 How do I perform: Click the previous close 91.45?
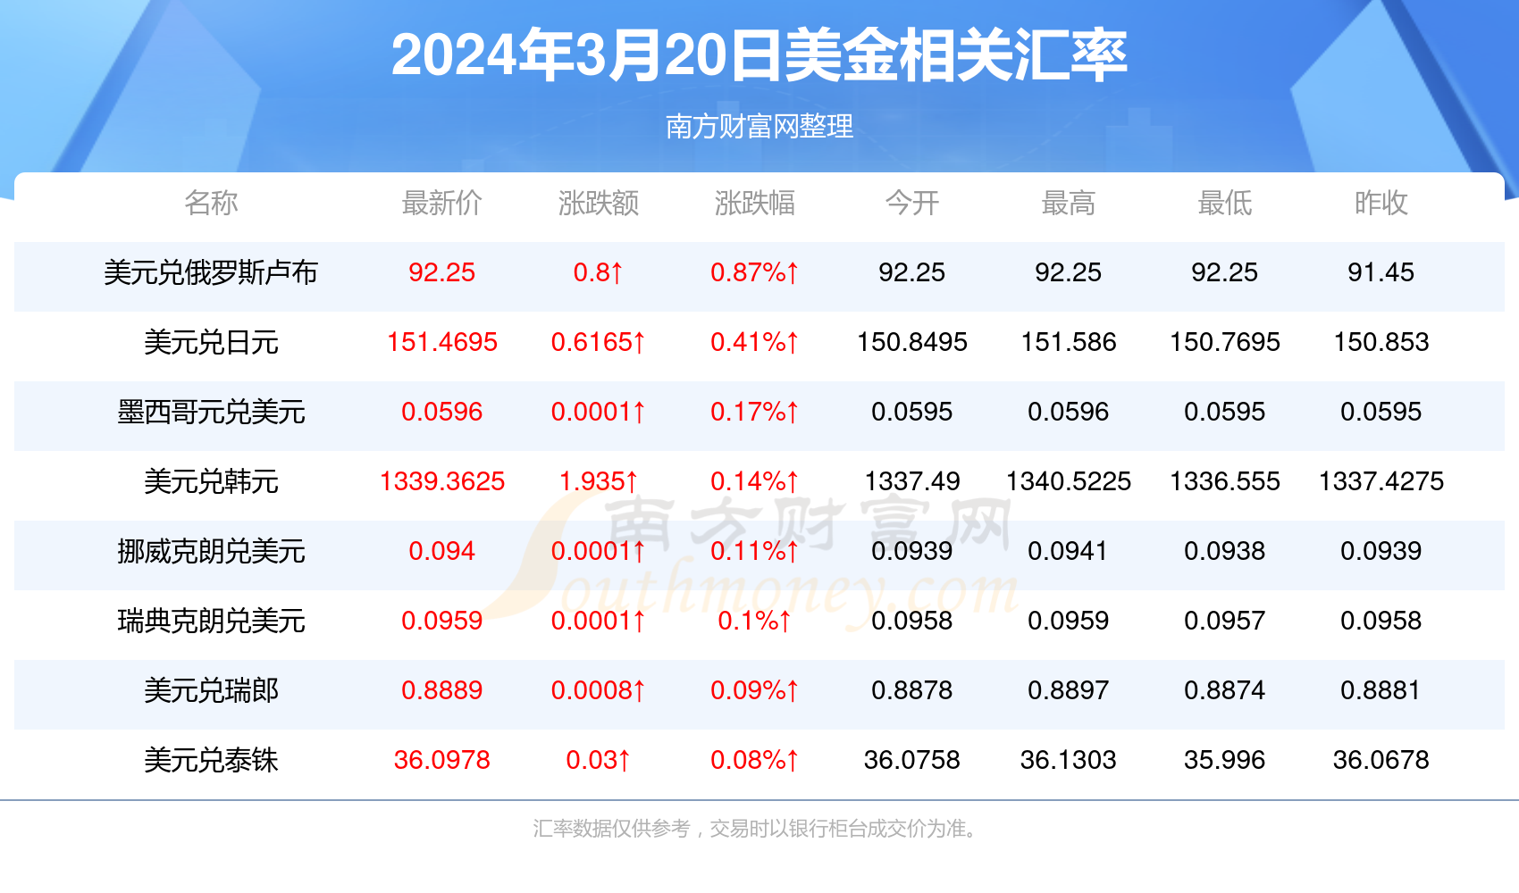coord(1381,272)
